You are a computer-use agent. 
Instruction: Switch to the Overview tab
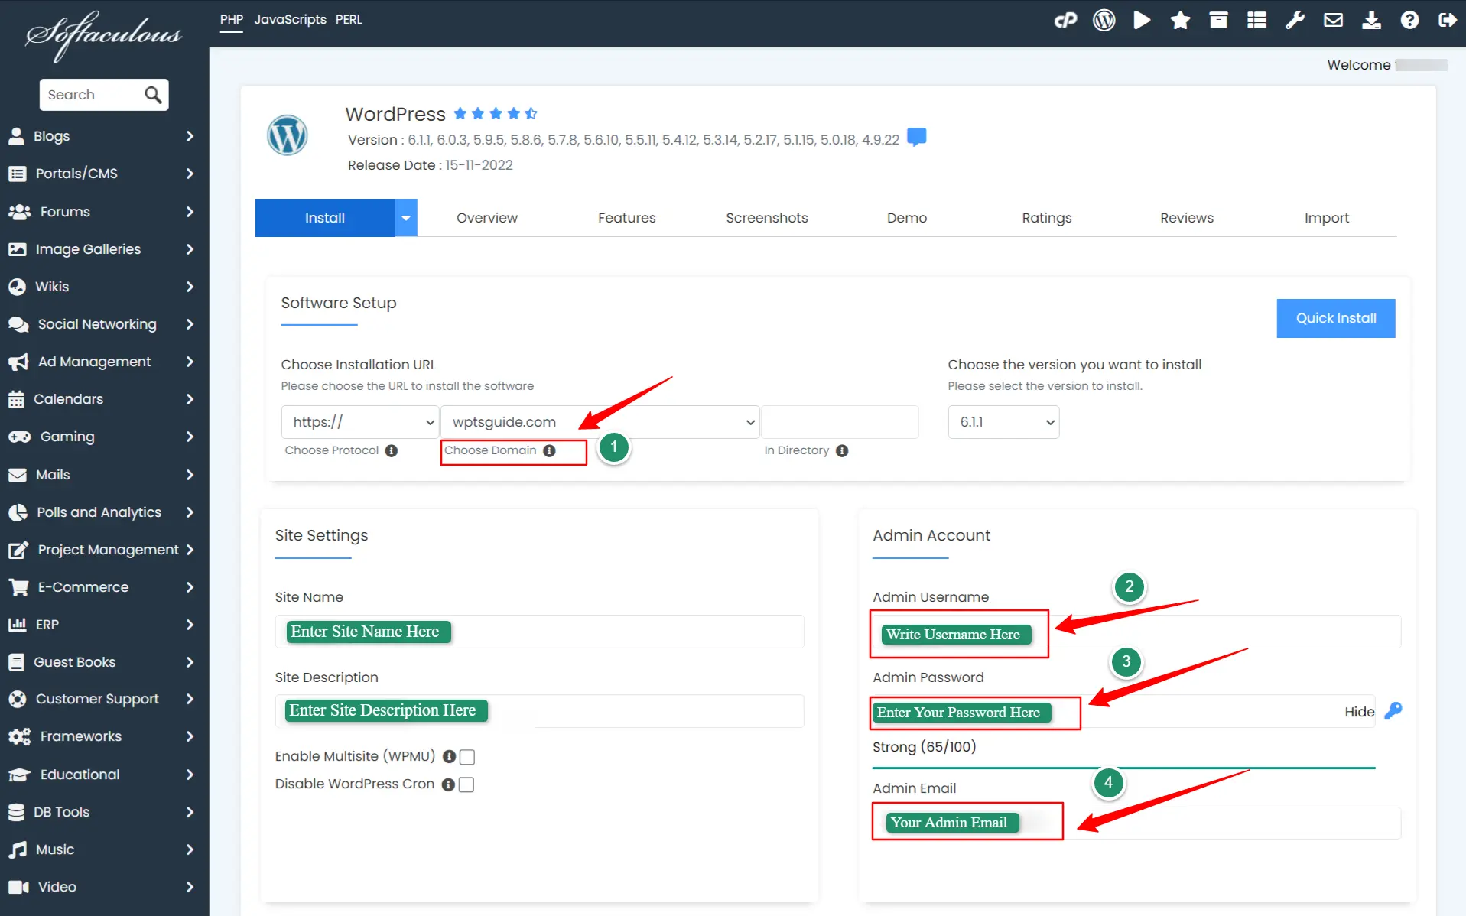click(486, 218)
